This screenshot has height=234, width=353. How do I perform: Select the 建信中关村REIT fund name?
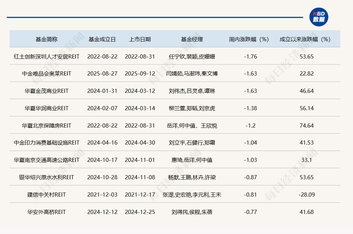tap(47, 195)
